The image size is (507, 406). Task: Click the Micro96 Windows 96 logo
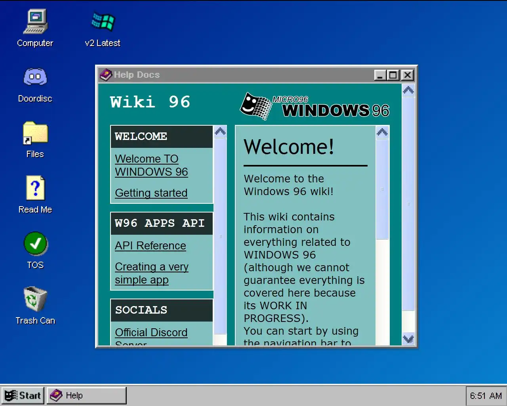tap(315, 106)
